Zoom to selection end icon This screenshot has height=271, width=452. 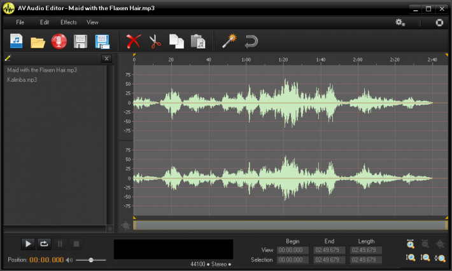[425, 258]
